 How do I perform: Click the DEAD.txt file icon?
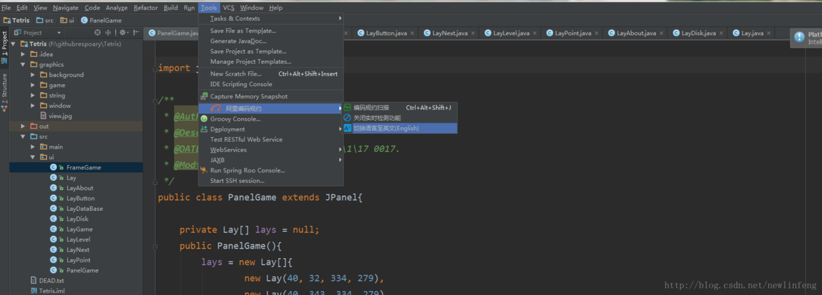point(33,280)
